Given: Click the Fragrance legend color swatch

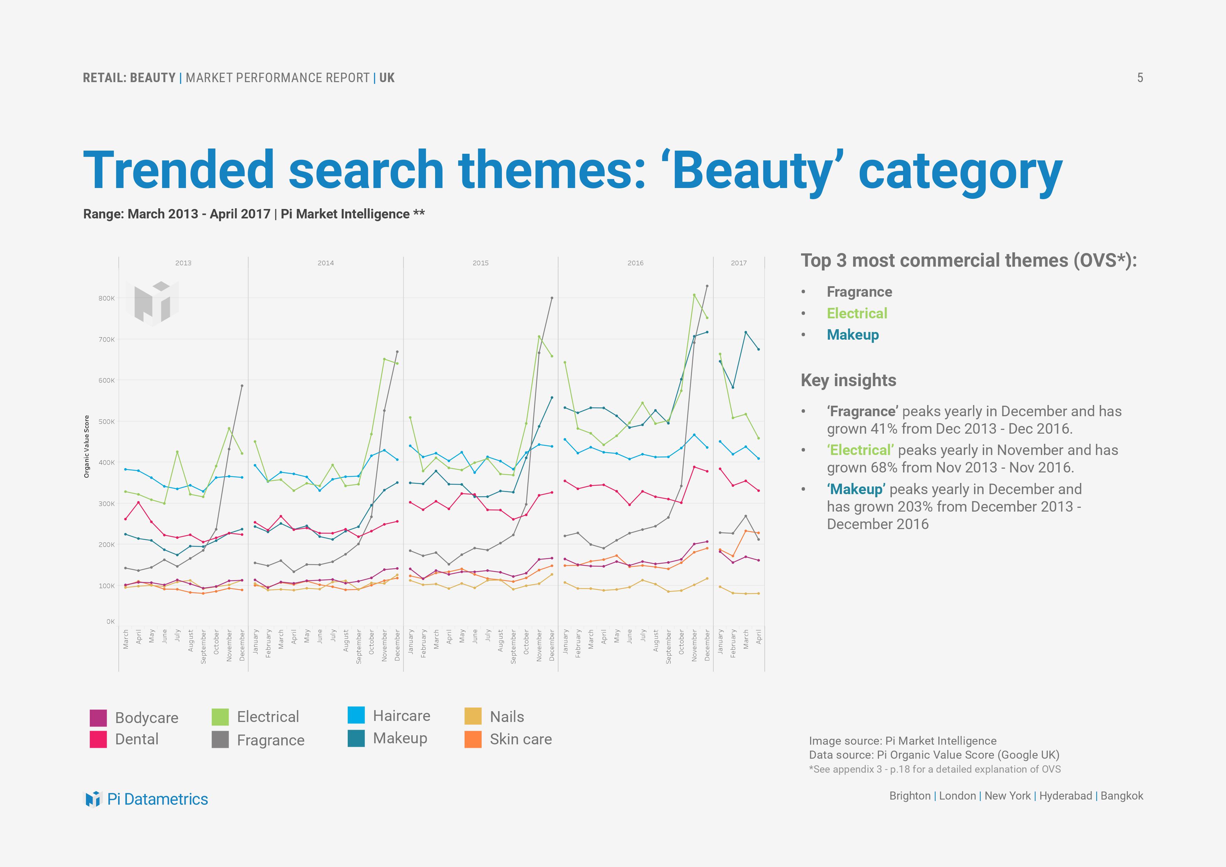Looking at the screenshot, I should 220,740.
